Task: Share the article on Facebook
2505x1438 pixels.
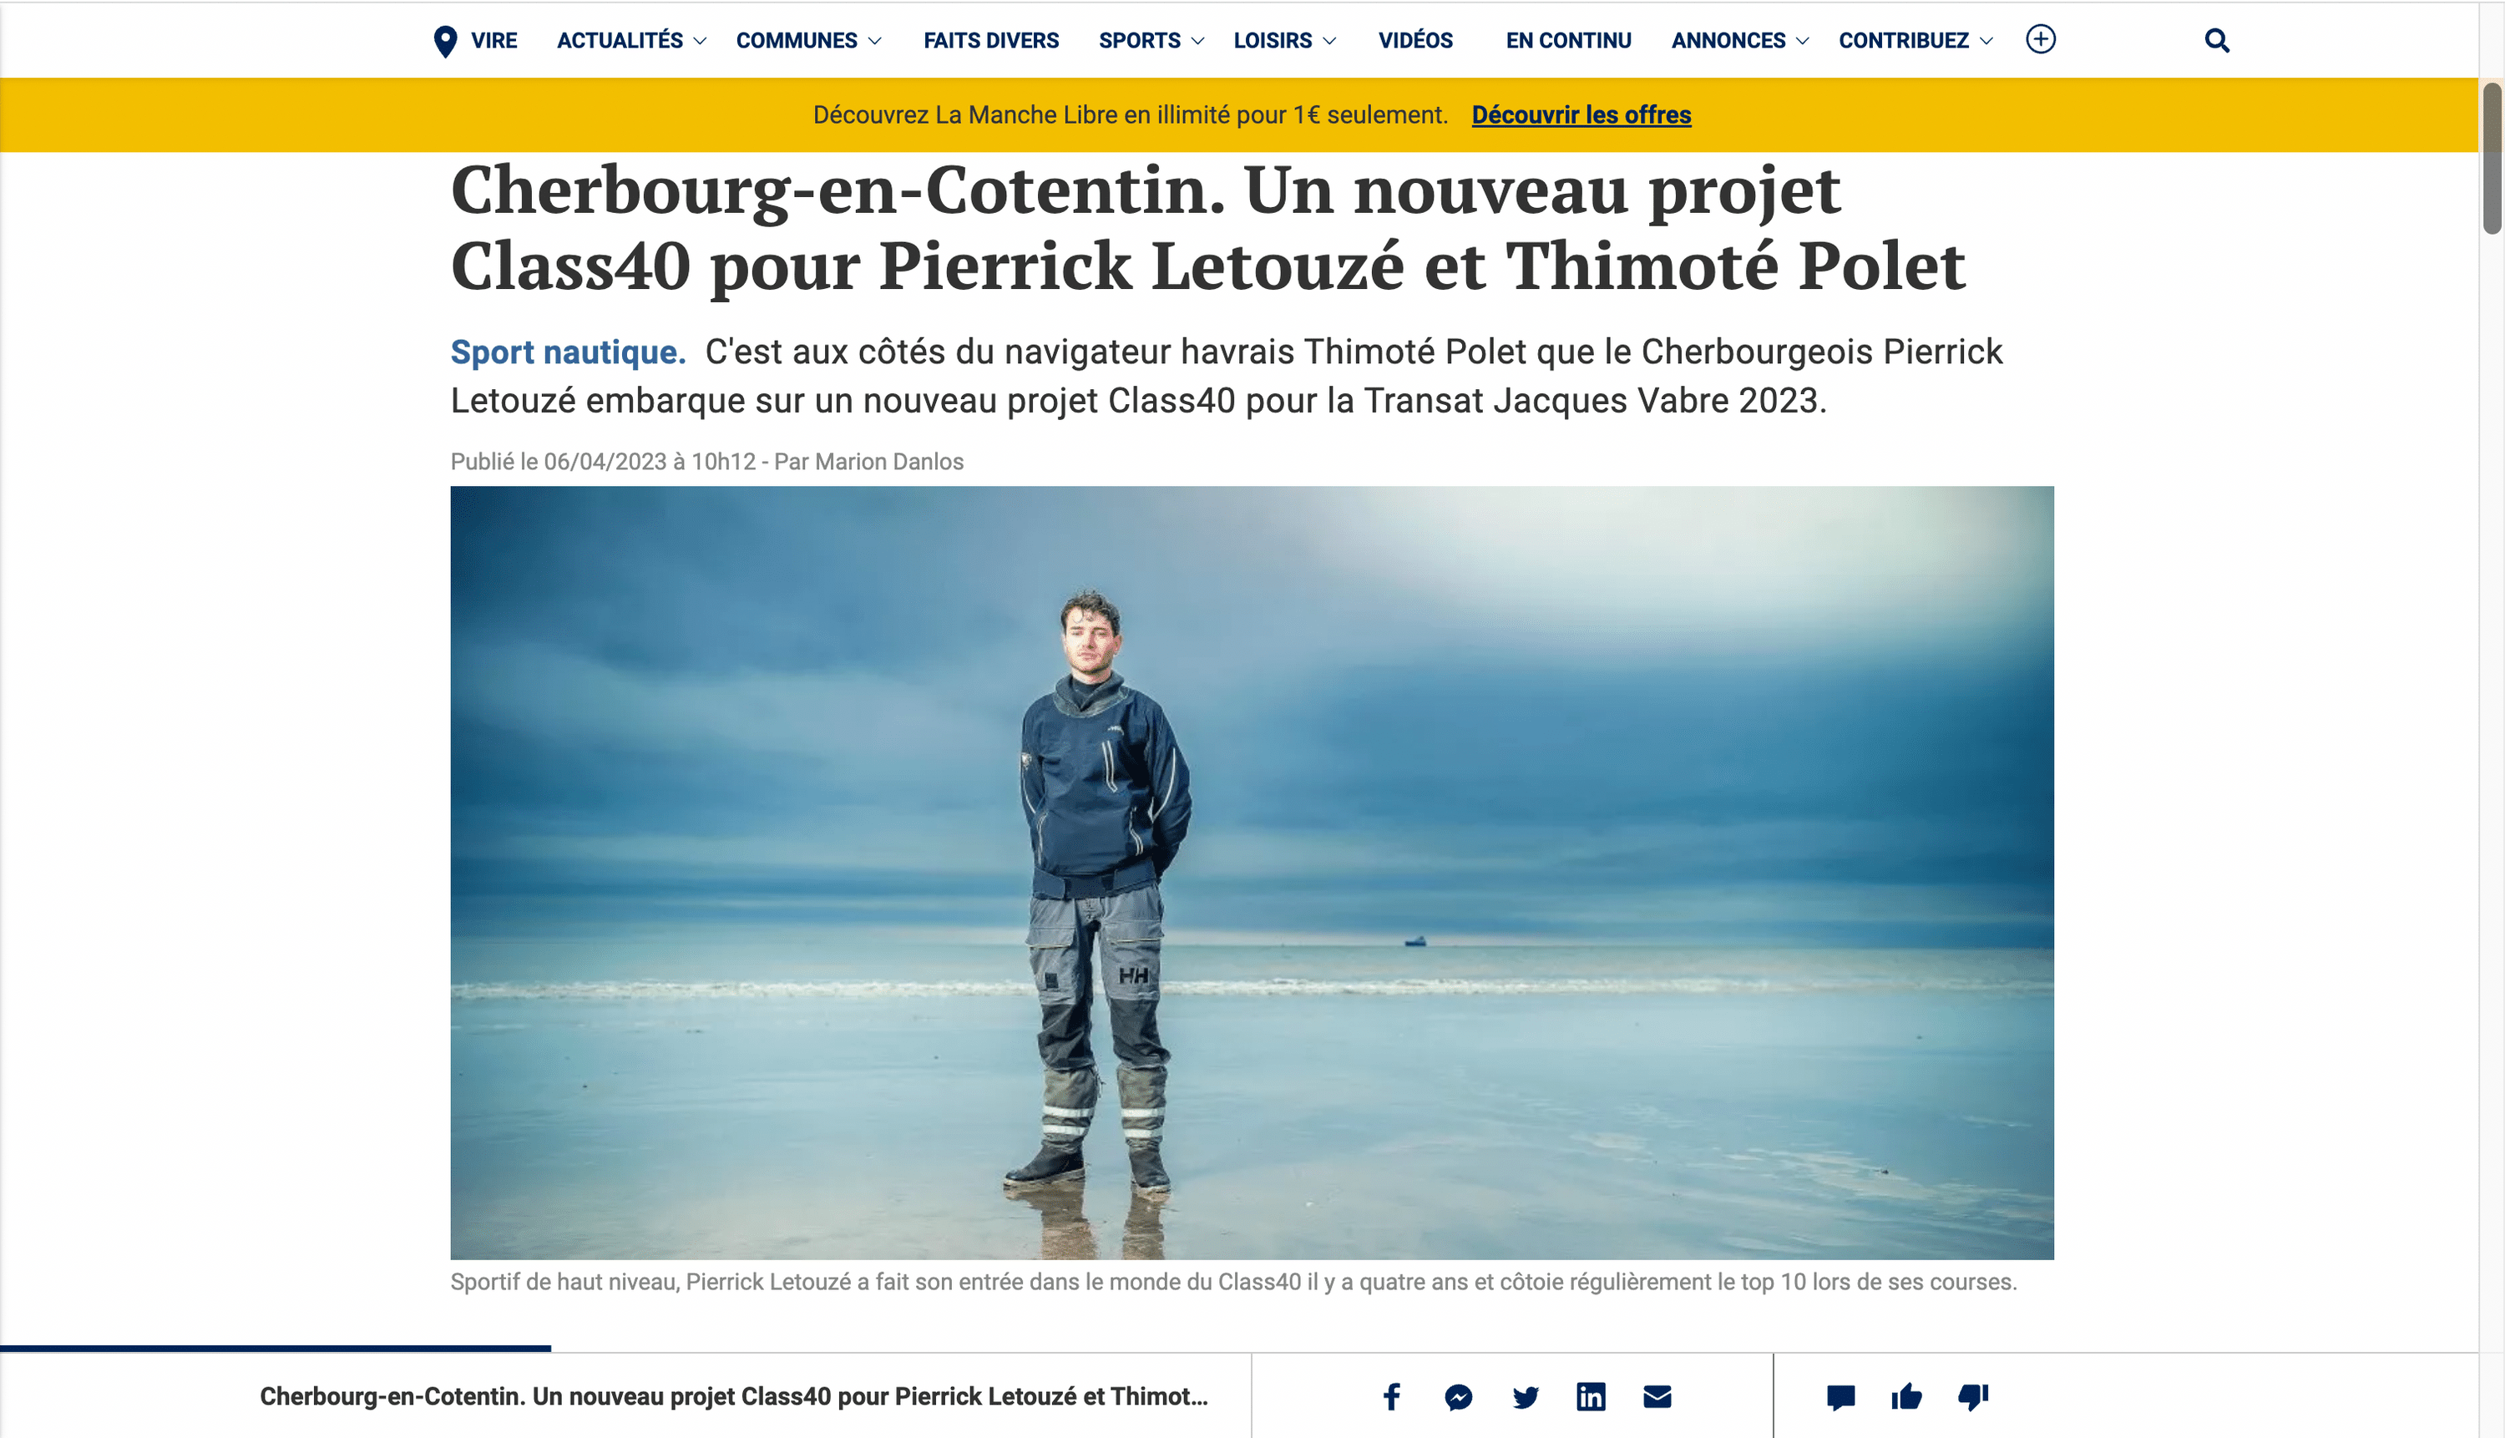Action: pyautogui.click(x=1391, y=1396)
